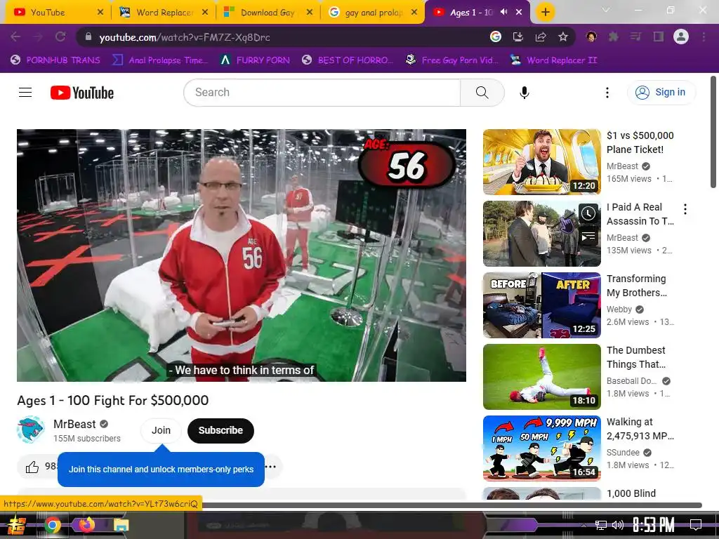Open Chrome profile avatar

(681, 36)
